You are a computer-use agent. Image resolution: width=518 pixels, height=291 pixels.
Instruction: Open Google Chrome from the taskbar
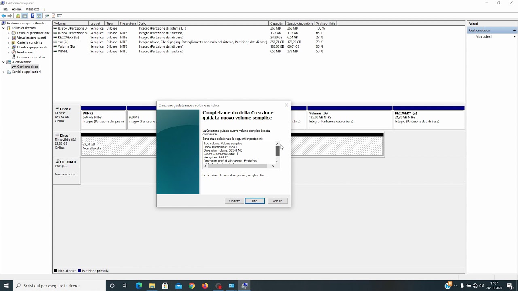click(192, 286)
